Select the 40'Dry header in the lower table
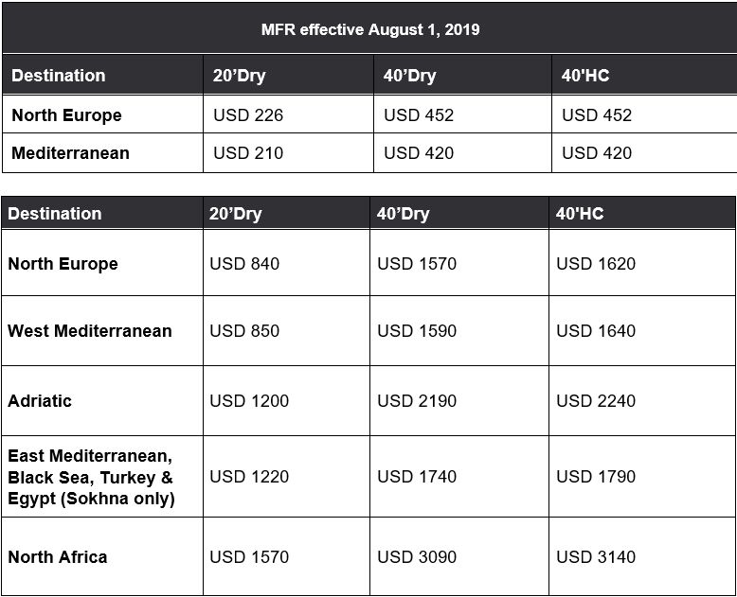The image size is (737, 597). (403, 214)
